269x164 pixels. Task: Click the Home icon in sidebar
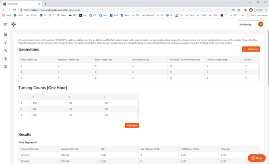click(x=5, y=34)
